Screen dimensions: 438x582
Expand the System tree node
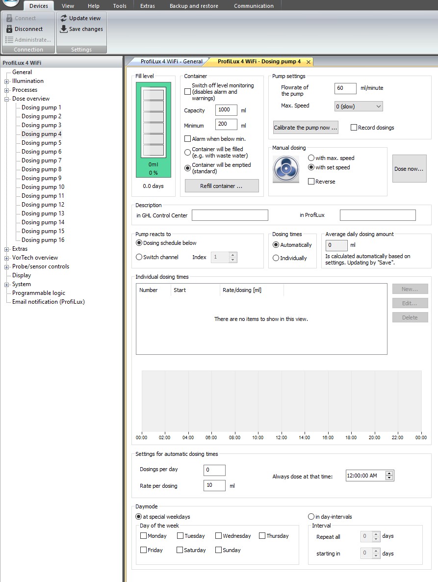click(7, 285)
